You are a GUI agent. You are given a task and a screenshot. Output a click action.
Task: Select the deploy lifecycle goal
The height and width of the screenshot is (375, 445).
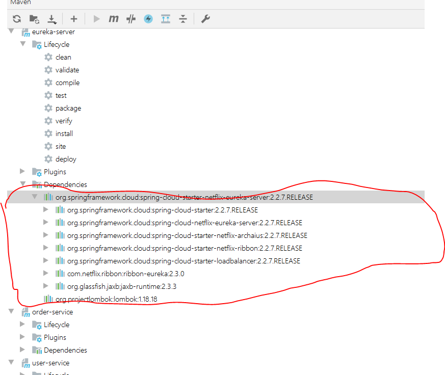click(x=66, y=159)
